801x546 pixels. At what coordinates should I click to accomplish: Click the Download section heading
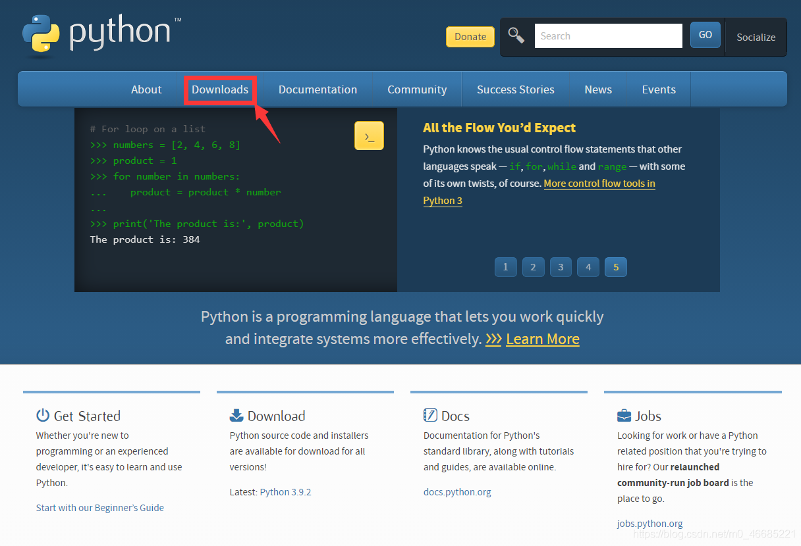click(x=276, y=416)
